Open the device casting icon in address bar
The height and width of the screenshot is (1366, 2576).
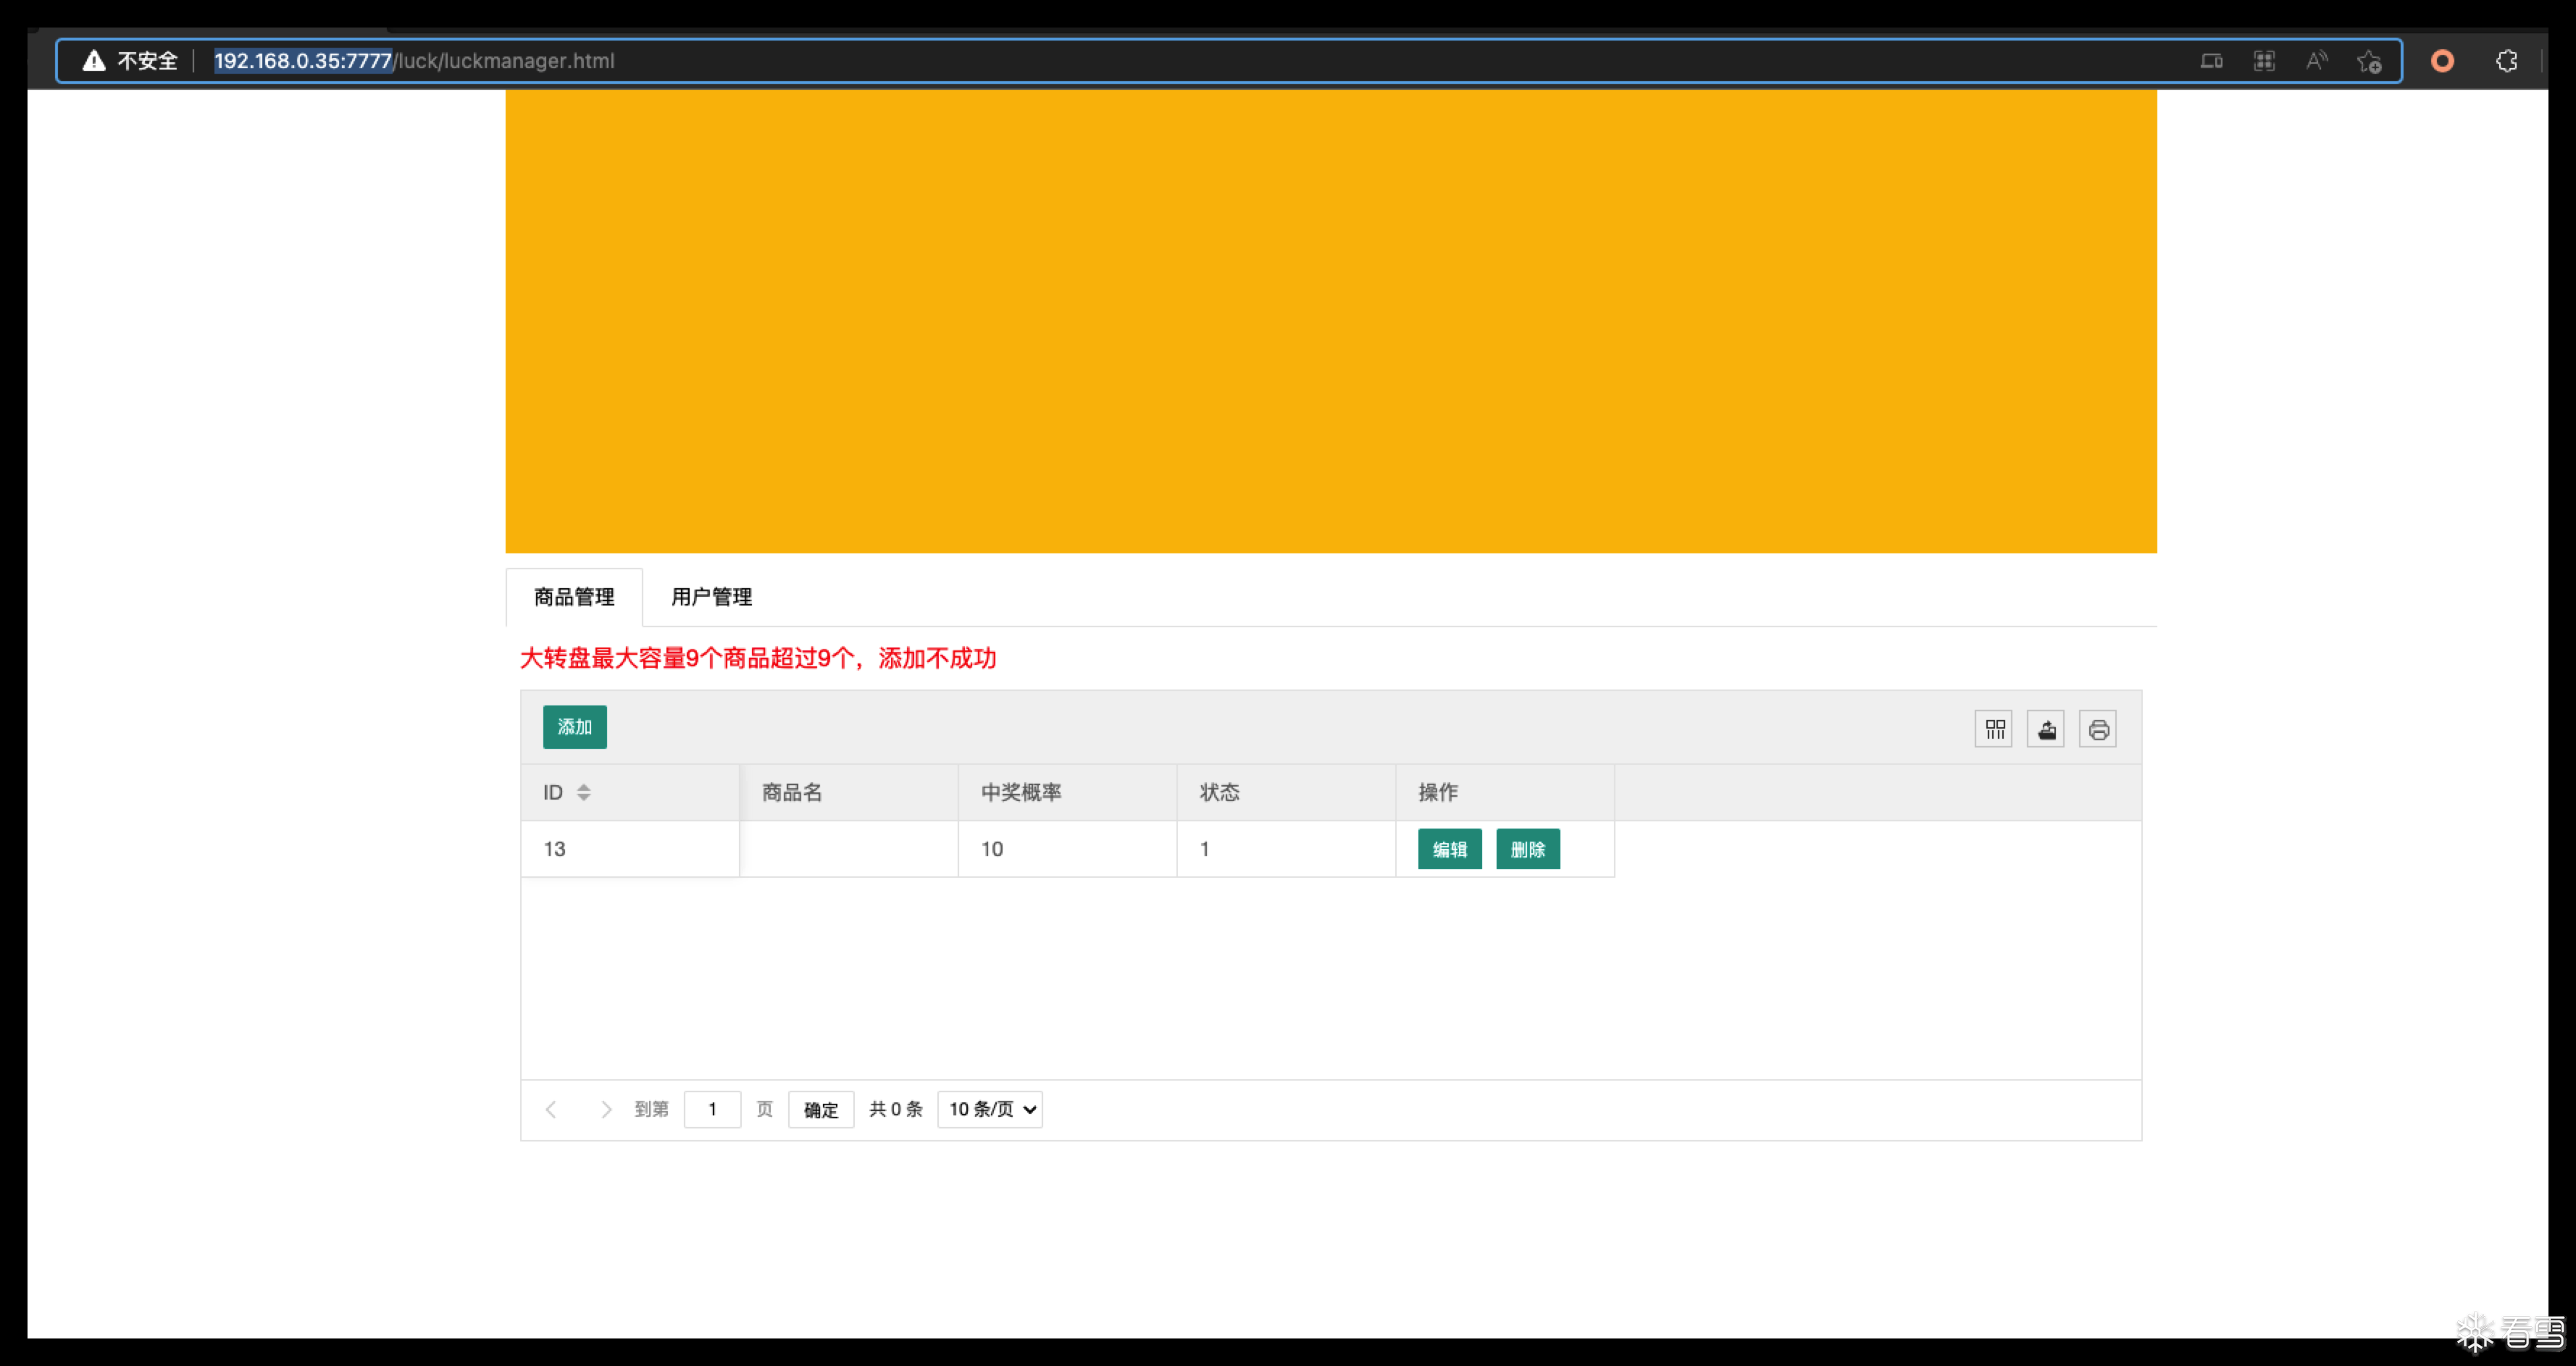pos(2211,61)
